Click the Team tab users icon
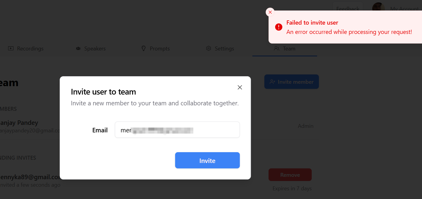This screenshot has height=199, width=422. pos(277,48)
